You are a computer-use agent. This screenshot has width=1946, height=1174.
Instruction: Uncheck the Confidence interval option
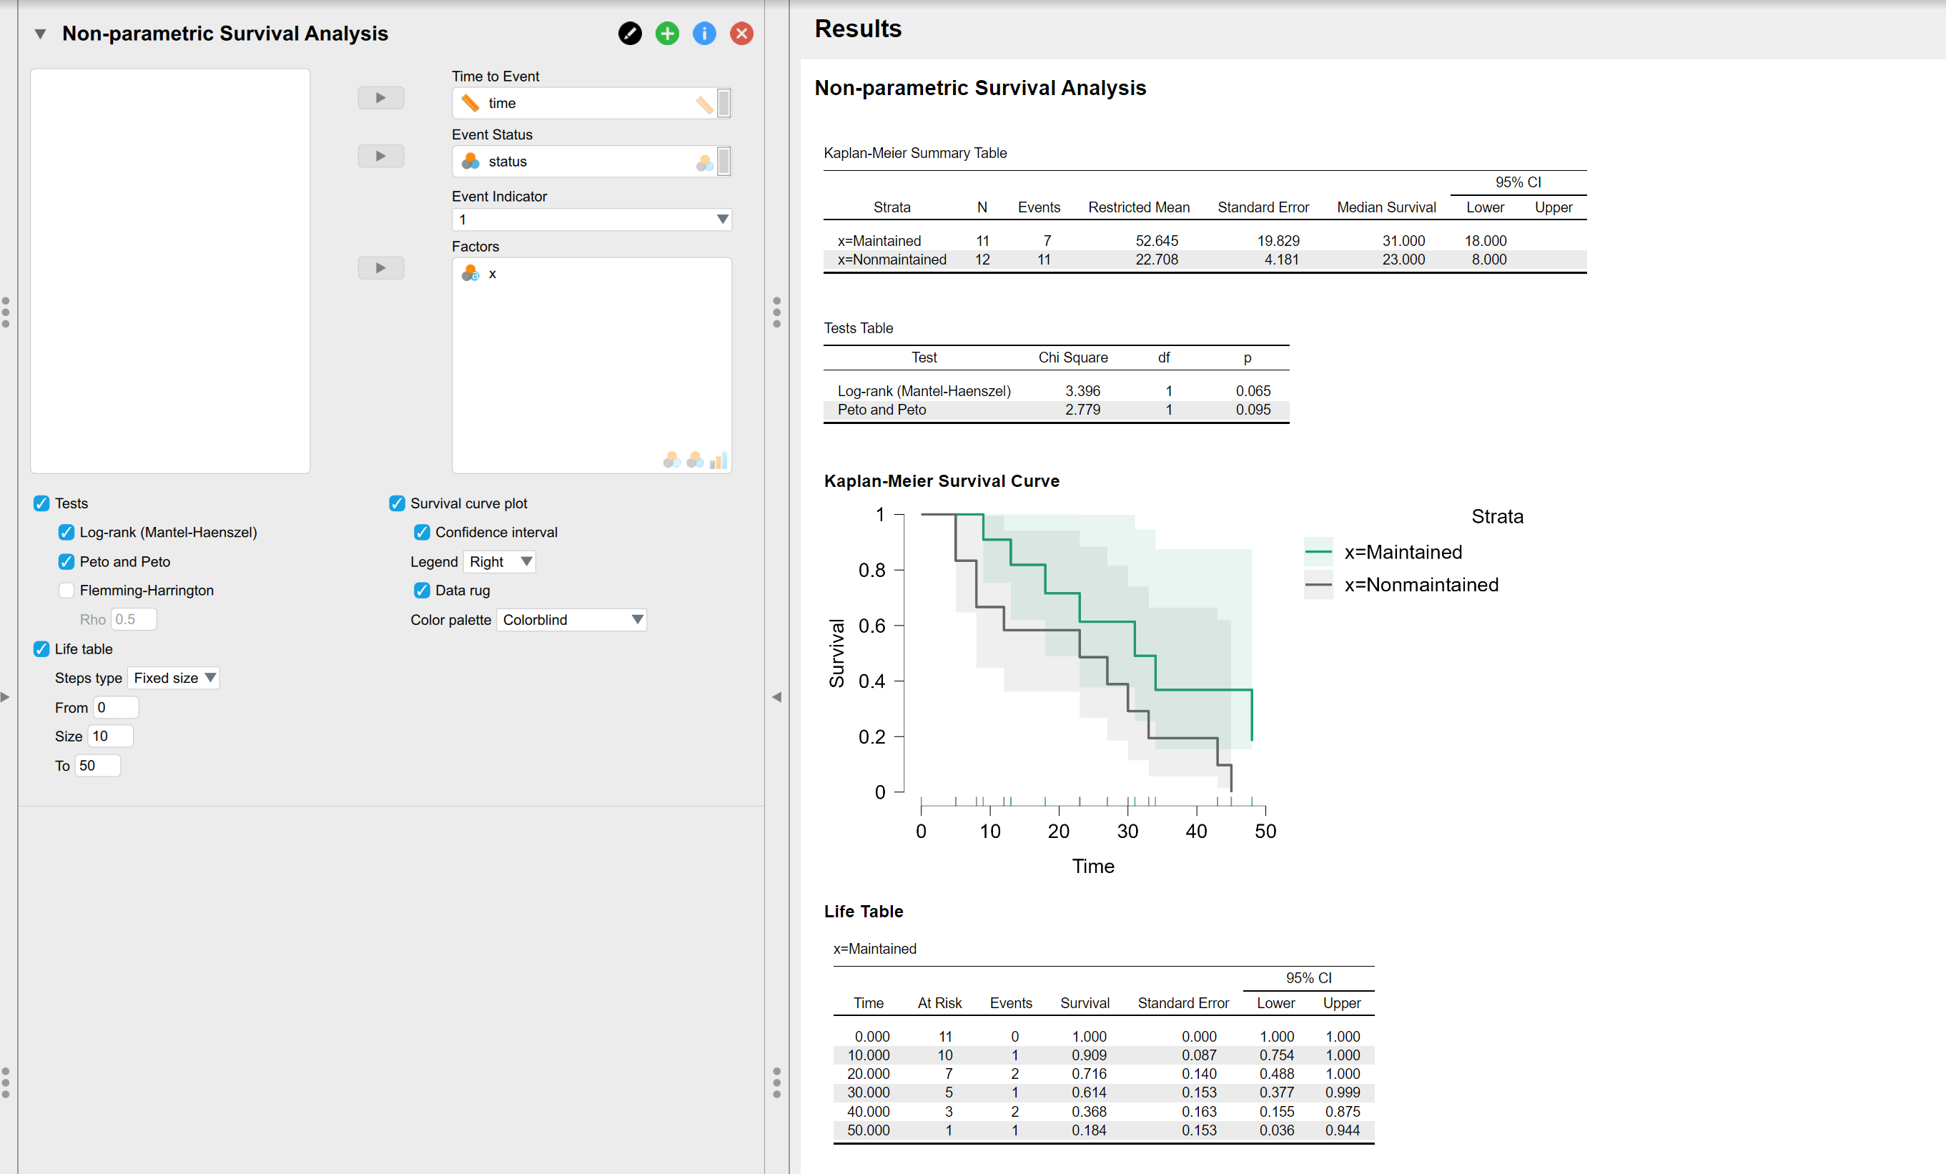(x=422, y=532)
